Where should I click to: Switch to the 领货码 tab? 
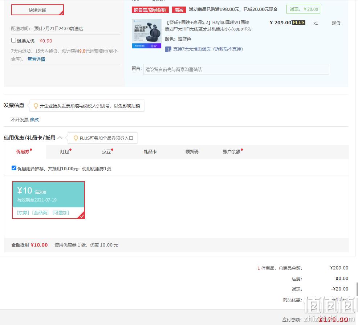click(192, 152)
